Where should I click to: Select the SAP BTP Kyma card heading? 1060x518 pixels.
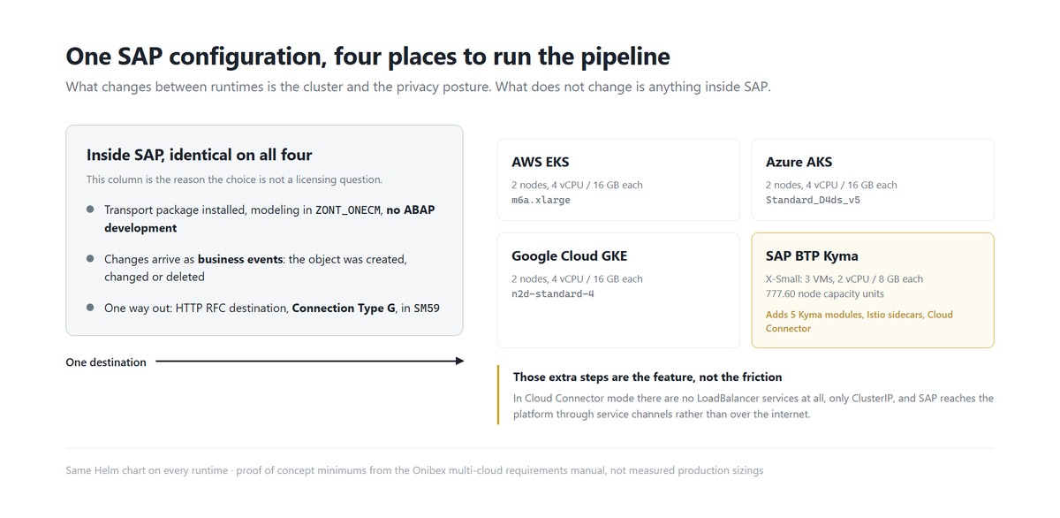[812, 256]
